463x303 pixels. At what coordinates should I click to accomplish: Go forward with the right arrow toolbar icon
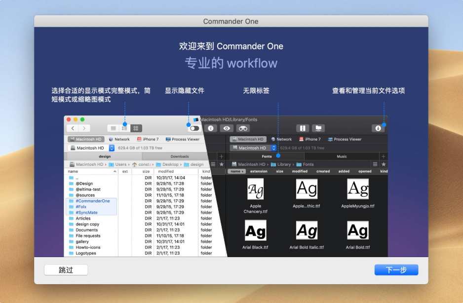(84, 128)
